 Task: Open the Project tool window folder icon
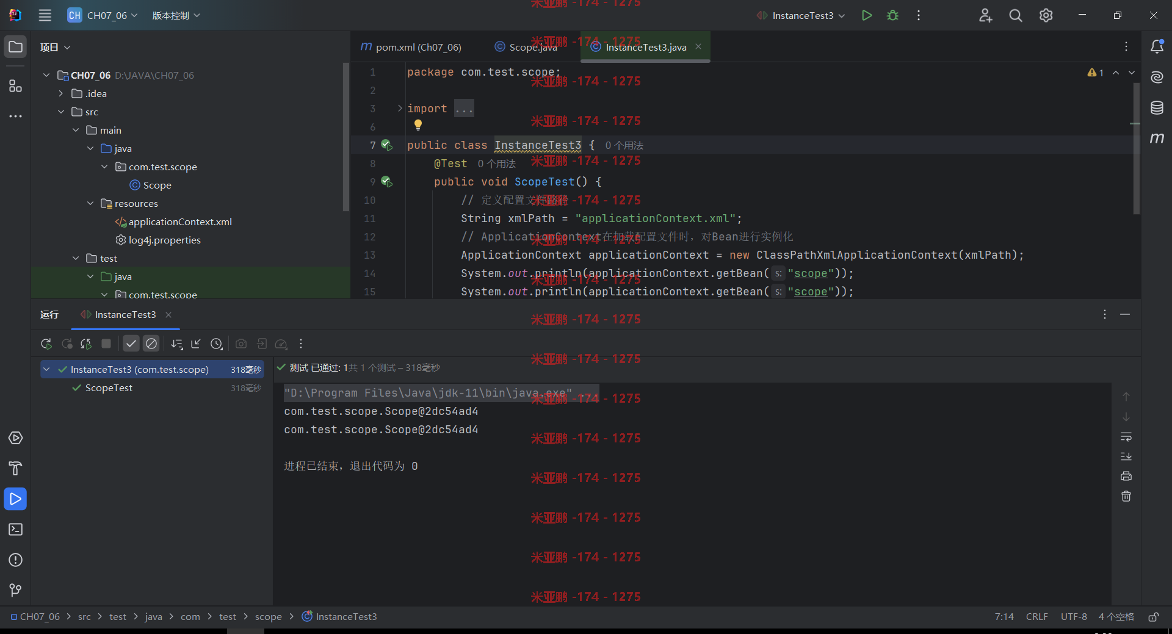click(x=15, y=47)
